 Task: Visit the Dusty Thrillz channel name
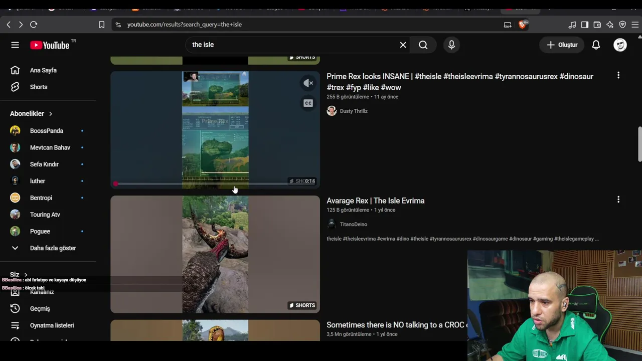coord(354,111)
